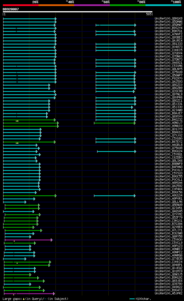Open hit UniRef100_Q5QHW6
The image size is (184, 301).
(x=169, y=22)
